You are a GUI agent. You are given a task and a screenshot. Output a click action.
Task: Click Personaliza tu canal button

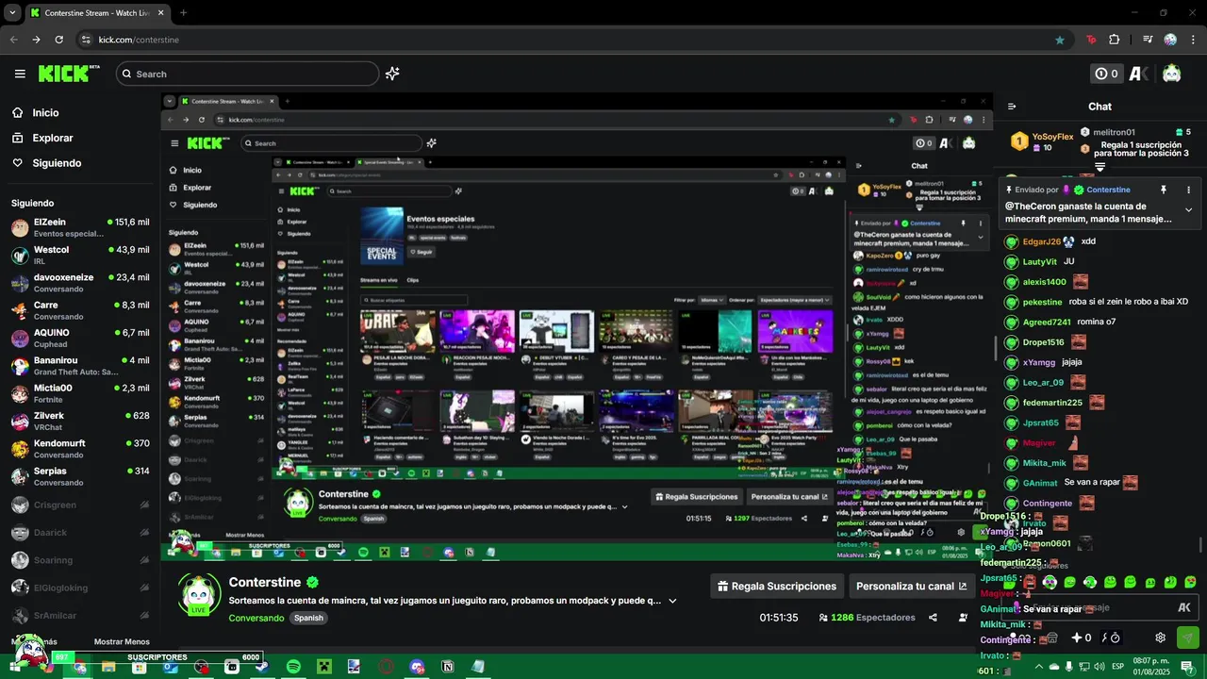tap(911, 586)
